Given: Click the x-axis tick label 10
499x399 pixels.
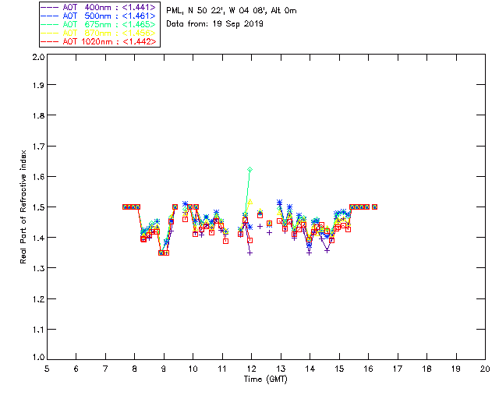Looking at the screenshot, I should point(193,369).
